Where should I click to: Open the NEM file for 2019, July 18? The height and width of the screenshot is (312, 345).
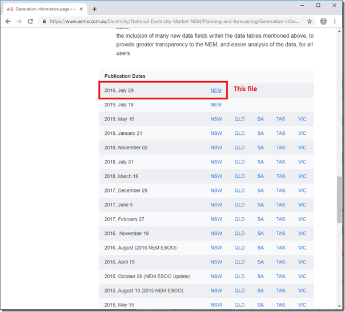[x=216, y=105]
